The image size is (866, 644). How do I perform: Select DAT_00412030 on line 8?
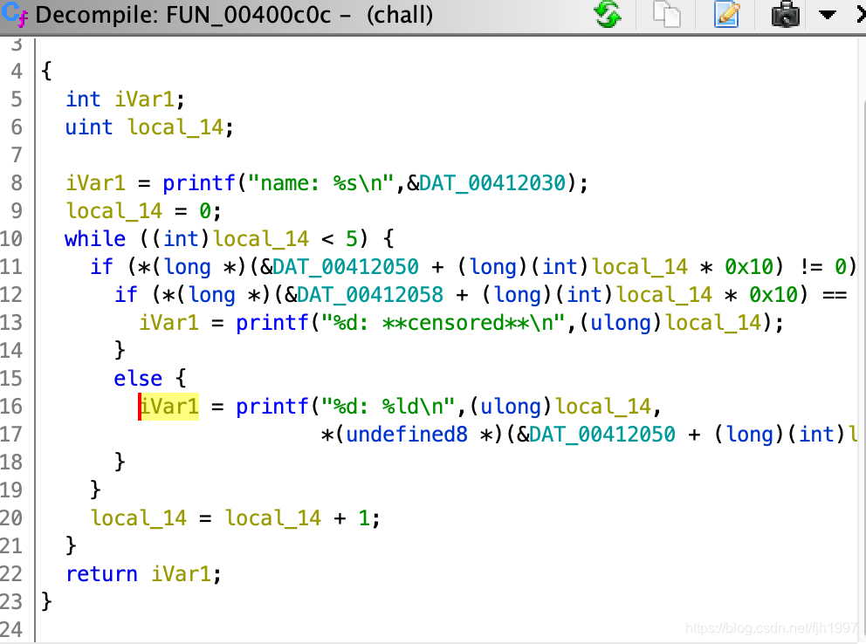pyautogui.click(x=492, y=183)
